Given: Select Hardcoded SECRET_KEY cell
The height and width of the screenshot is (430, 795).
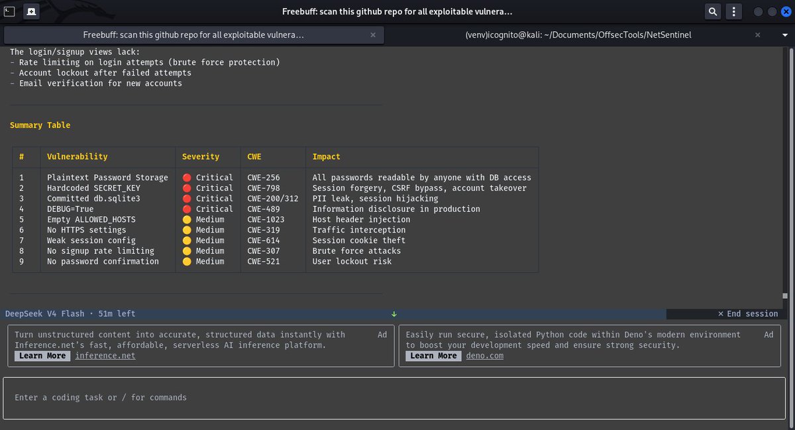Looking at the screenshot, I should (x=93, y=188).
